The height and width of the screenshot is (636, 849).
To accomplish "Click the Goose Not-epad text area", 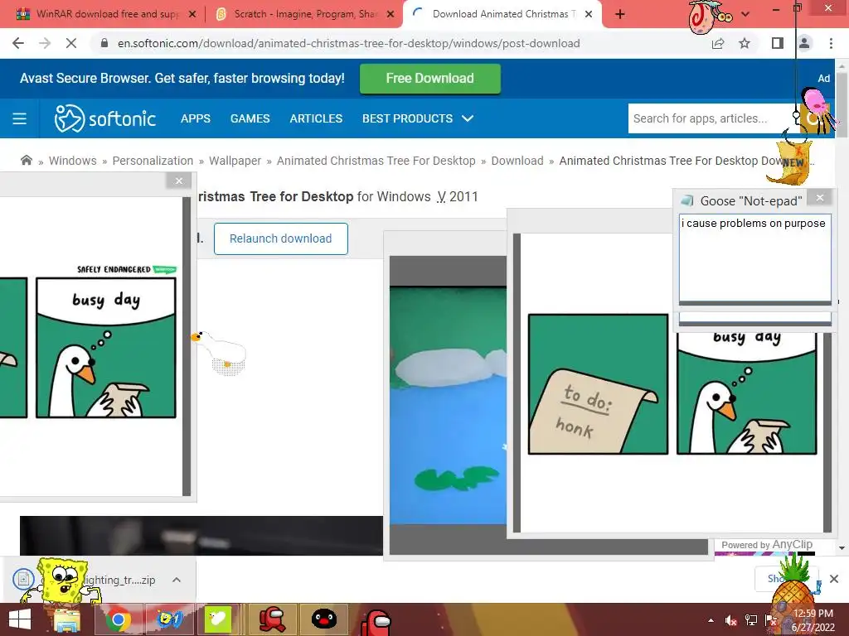I will tap(754, 258).
